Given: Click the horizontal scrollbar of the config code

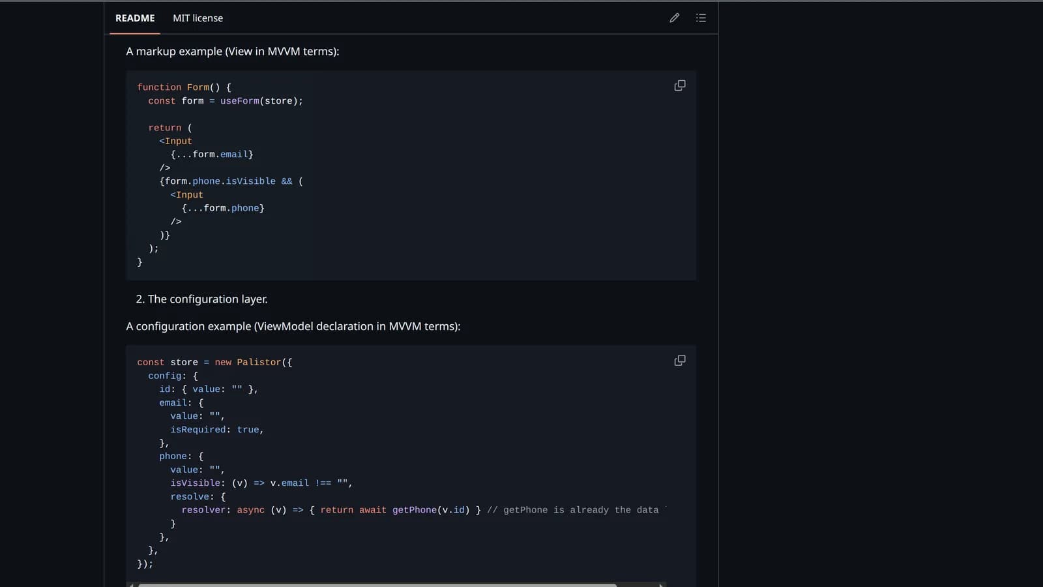Looking at the screenshot, I should click(x=378, y=584).
